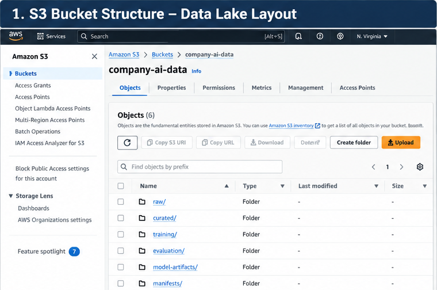Open the Info link beside bucket name
Screen dimensions: 437x290
[x=197, y=71]
